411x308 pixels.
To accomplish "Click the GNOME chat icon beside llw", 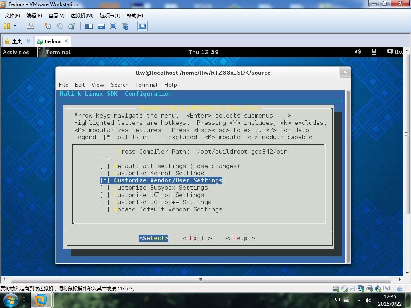I will coord(390,52).
